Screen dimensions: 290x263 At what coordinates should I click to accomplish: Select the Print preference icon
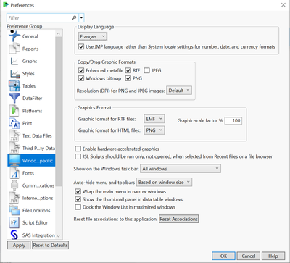pyautogui.click(x=14, y=123)
